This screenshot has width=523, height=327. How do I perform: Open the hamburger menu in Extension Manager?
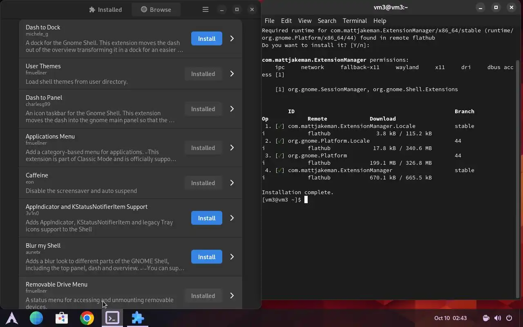[206, 9]
